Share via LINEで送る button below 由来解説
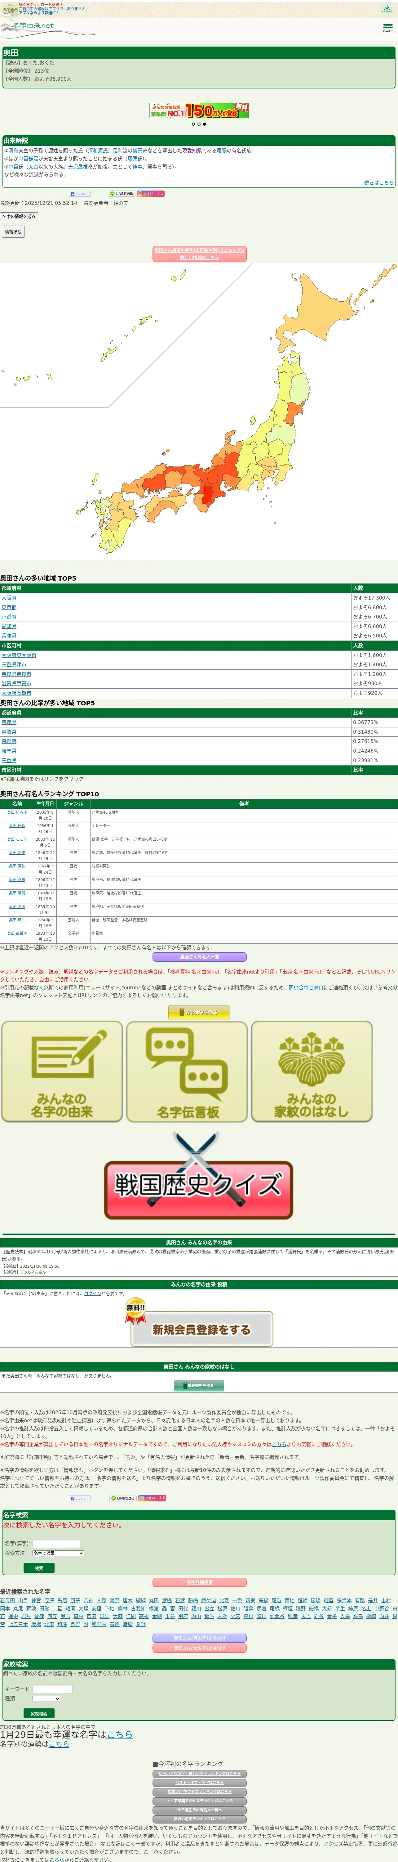The width and height of the screenshot is (398, 1862). [121, 194]
